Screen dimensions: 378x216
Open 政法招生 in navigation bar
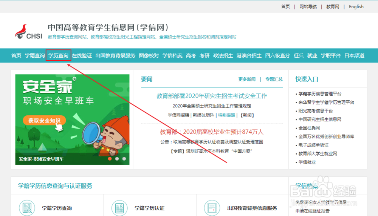pos(223,55)
